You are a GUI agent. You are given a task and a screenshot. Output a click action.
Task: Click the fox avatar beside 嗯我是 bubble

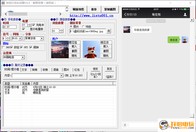point(185,40)
